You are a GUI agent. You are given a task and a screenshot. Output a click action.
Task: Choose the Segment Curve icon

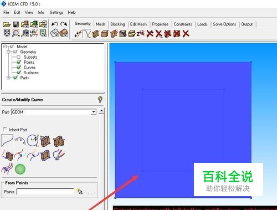click(x=20, y=156)
